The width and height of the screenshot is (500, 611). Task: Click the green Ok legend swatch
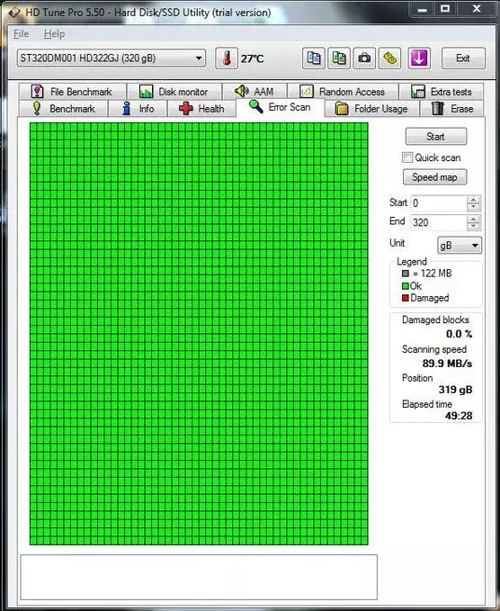click(x=406, y=286)
